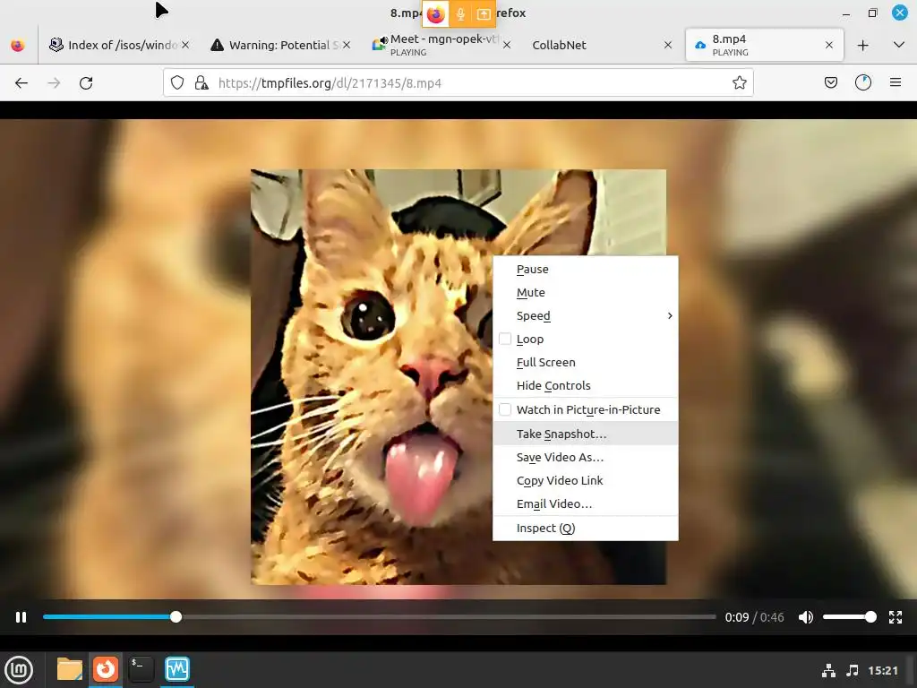The image size is (917, 688).
Task: Mute audio using the speaker icon
Action: click(806, 617)
